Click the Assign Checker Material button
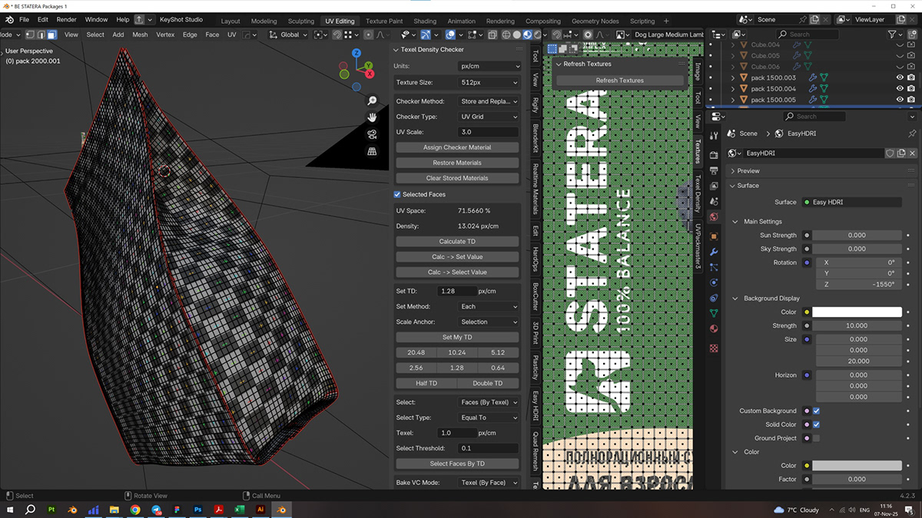The width and height of the screenshot is (922, 518). tap(457, 147)
